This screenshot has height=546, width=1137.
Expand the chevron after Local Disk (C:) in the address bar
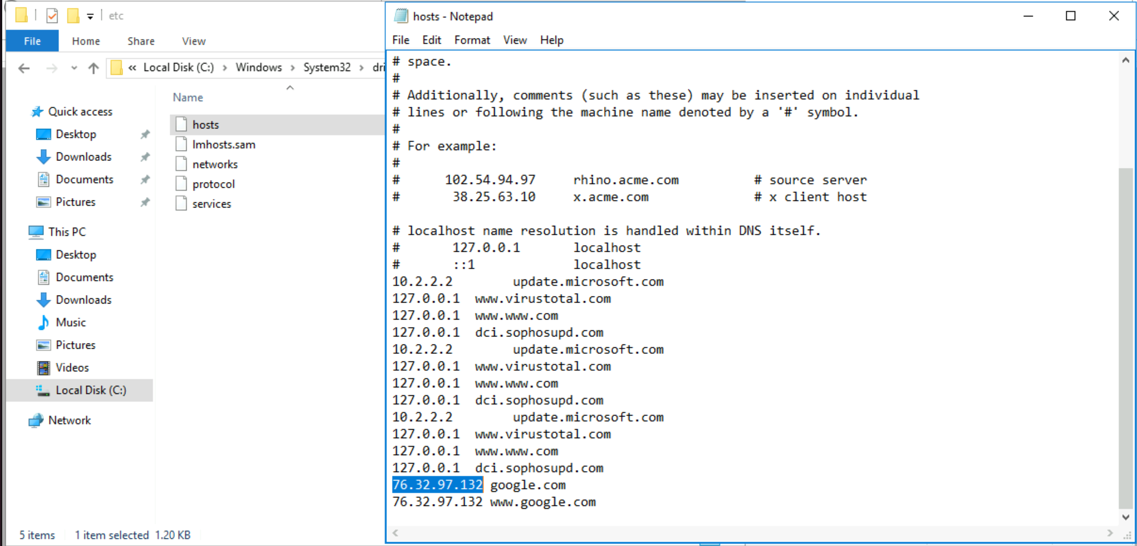(225, 67)
